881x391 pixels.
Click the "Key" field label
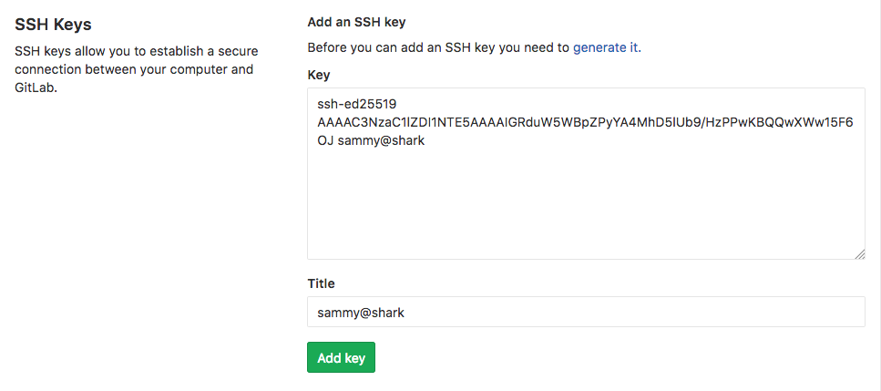click(x=319, y=75)
